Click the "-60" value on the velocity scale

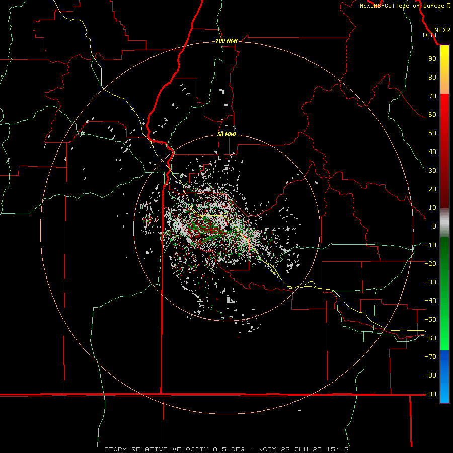[430, 338]
